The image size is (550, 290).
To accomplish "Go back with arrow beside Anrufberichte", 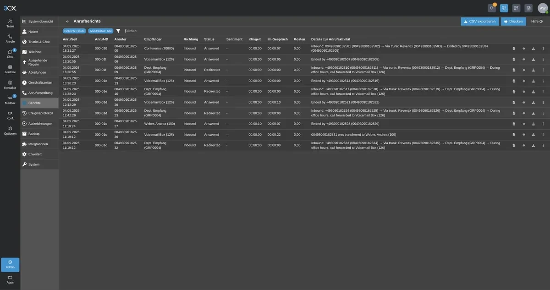I will tap(67, 21).
